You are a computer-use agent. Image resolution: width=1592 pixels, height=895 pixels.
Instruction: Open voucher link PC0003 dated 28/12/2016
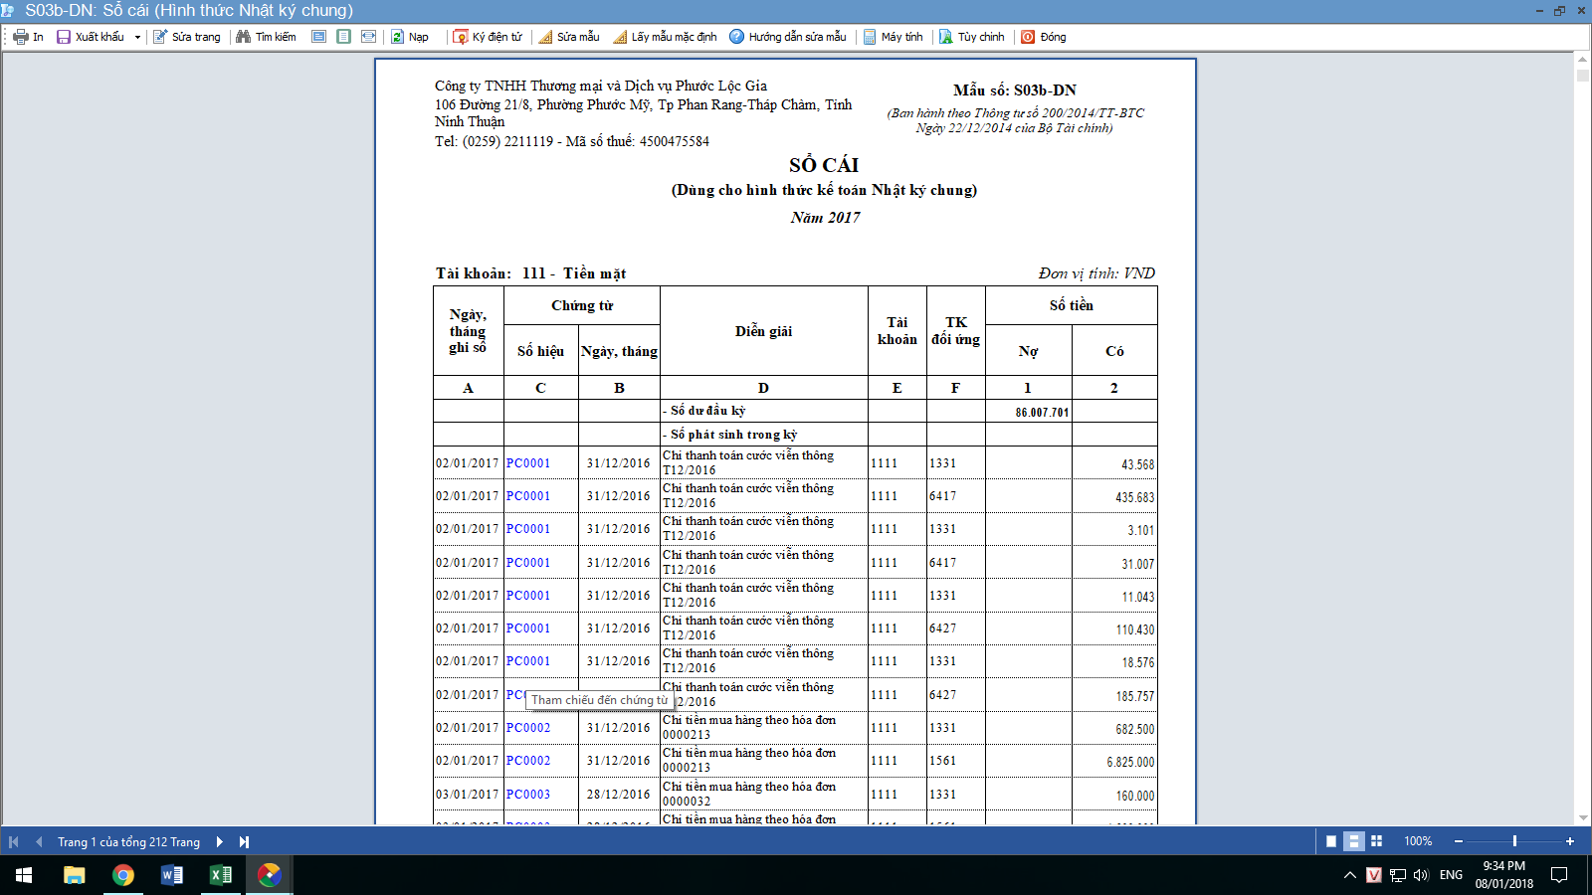[x=527, y=794]
